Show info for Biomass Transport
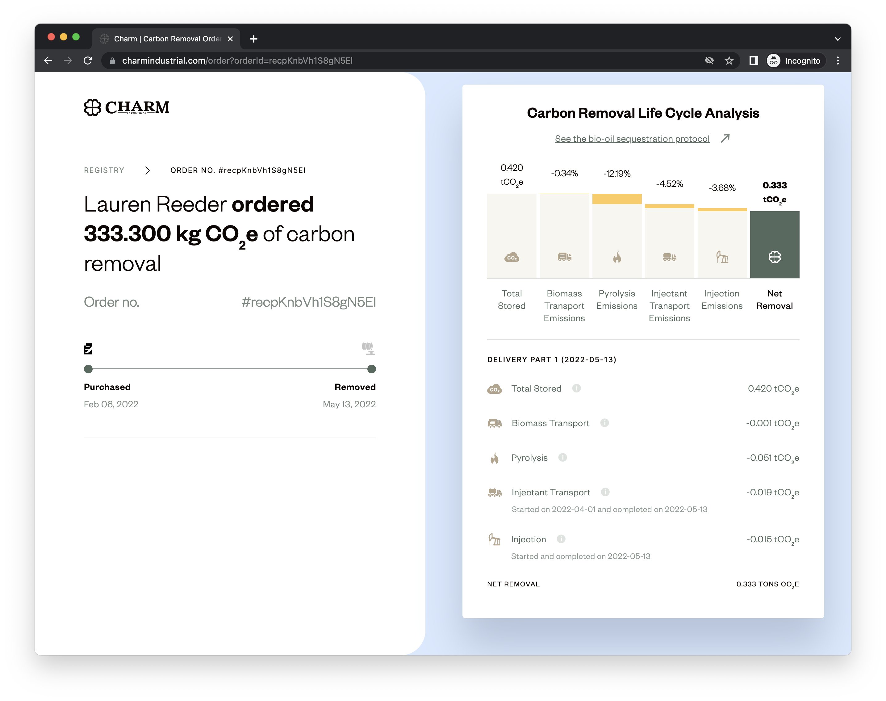This screenshot has width=886, height=701. [604, 423]
